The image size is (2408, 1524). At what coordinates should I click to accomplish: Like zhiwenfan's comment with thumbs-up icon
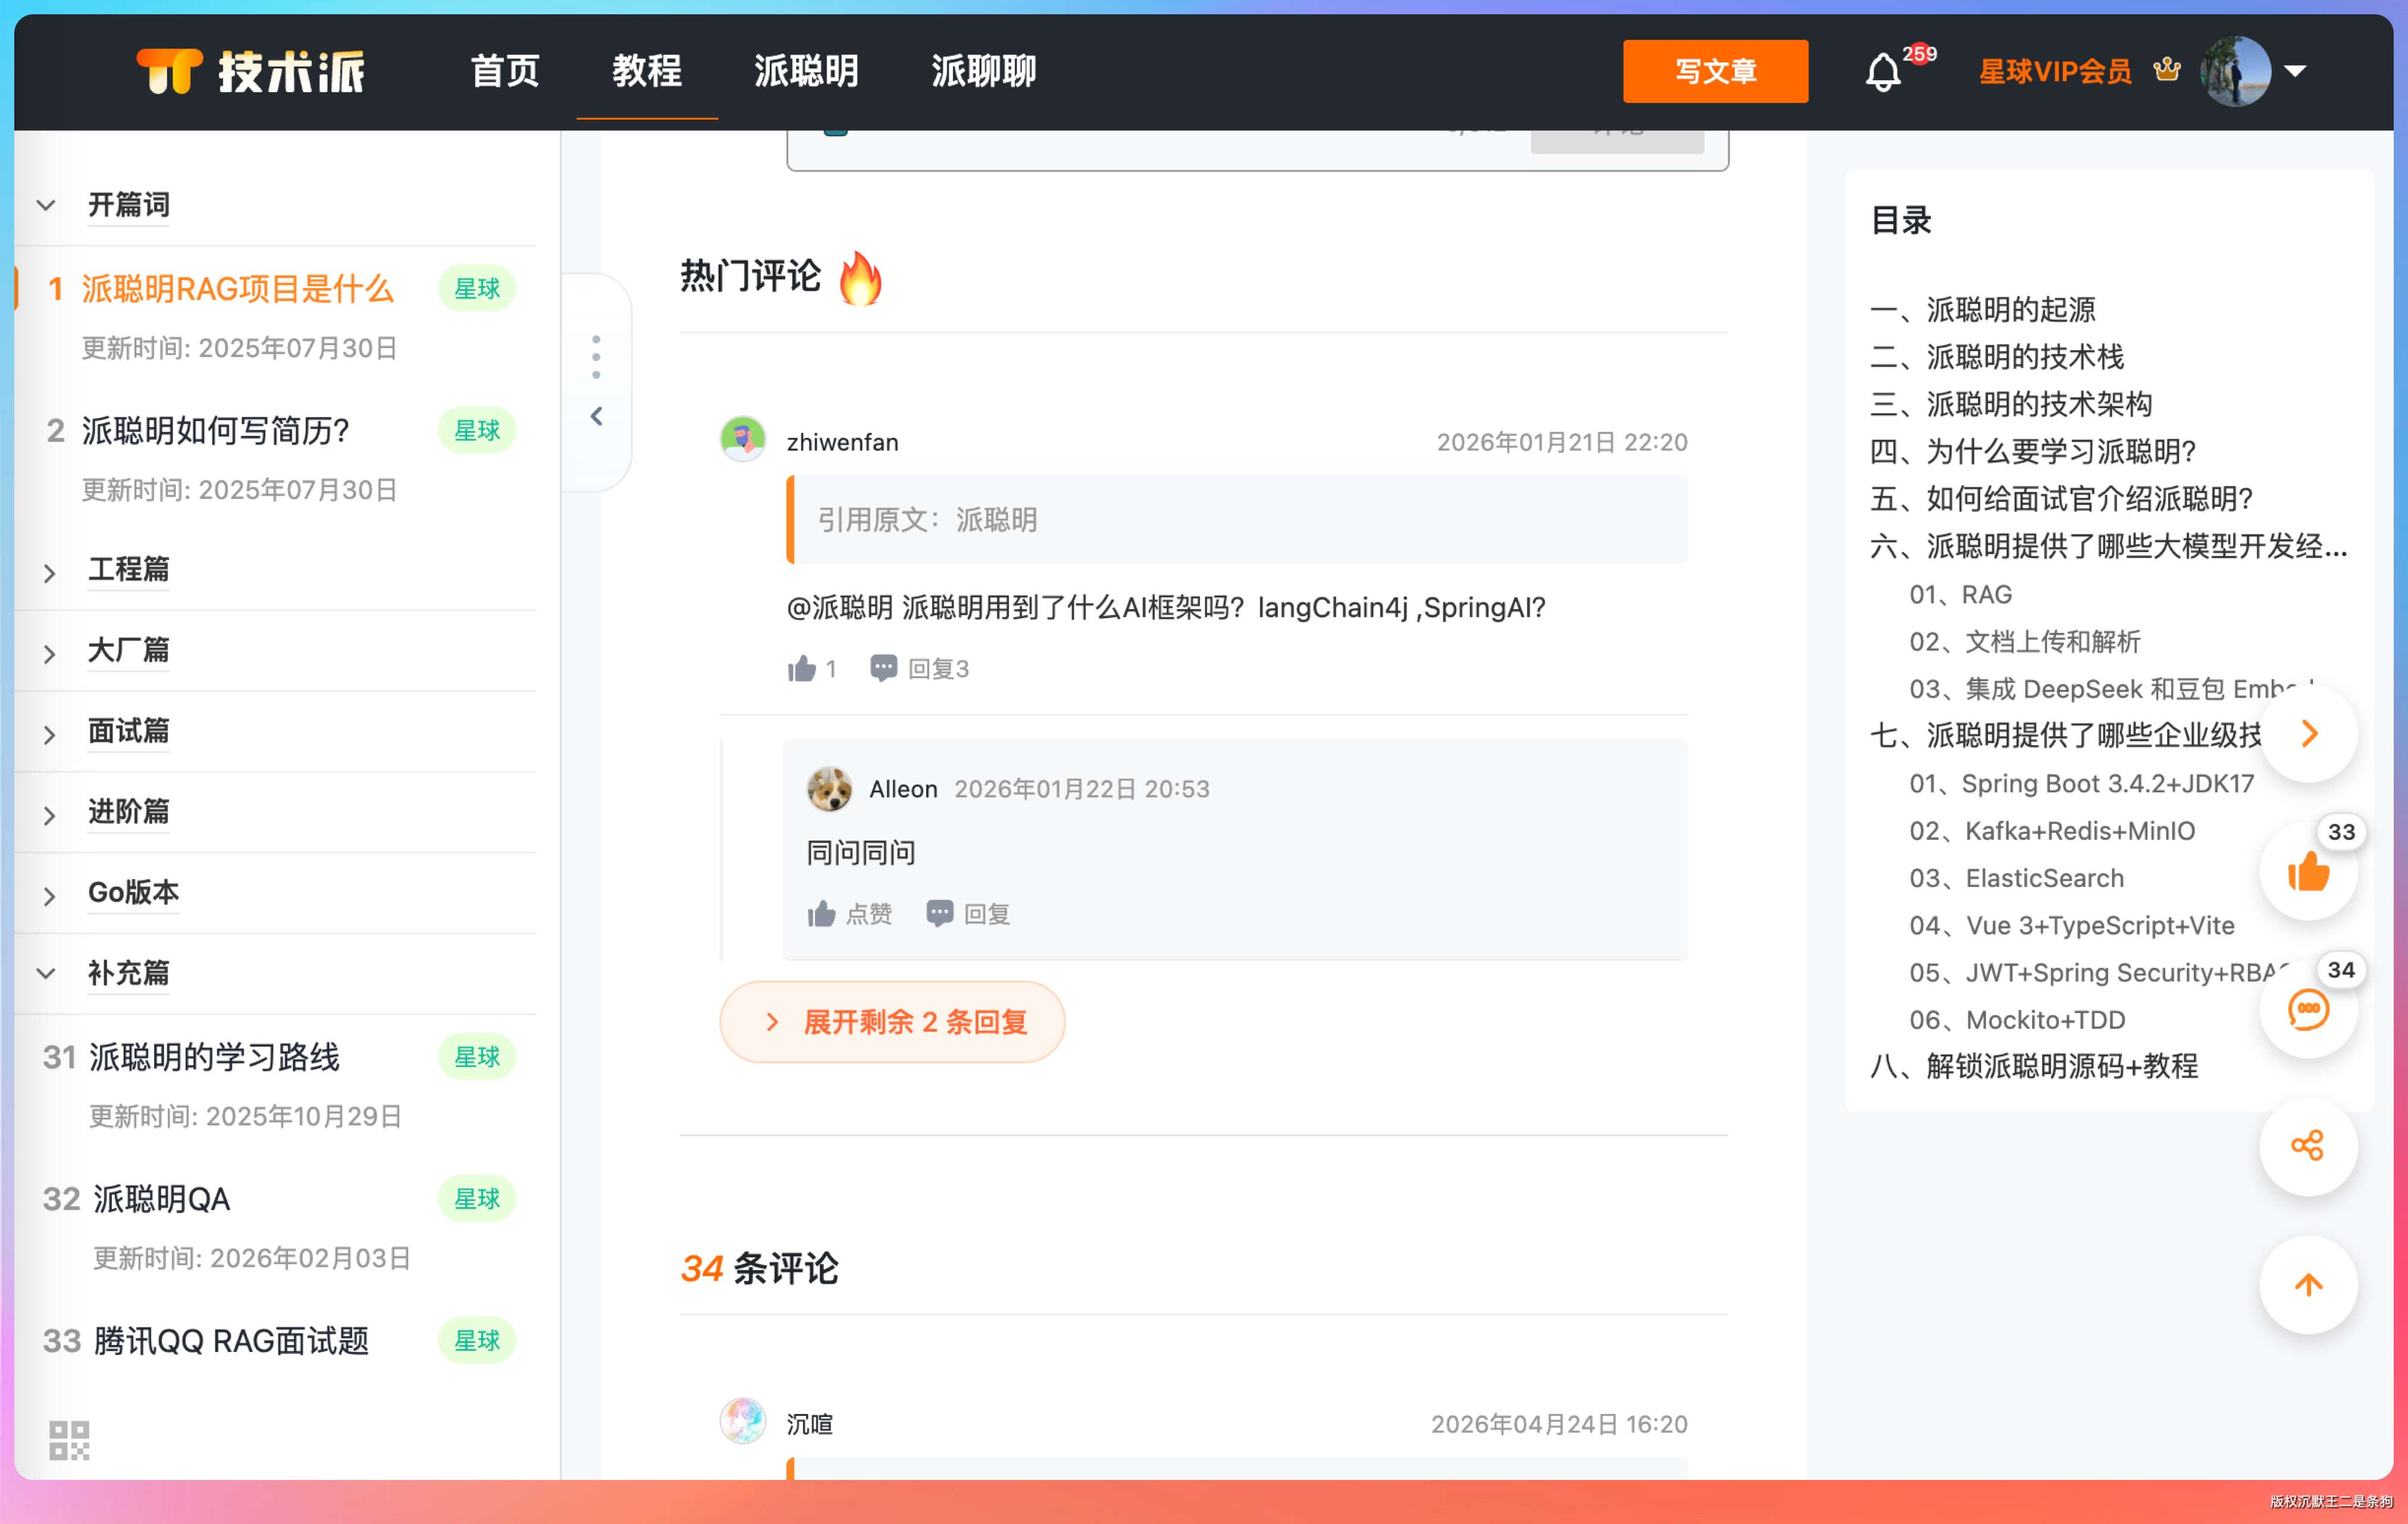point(802,668)
